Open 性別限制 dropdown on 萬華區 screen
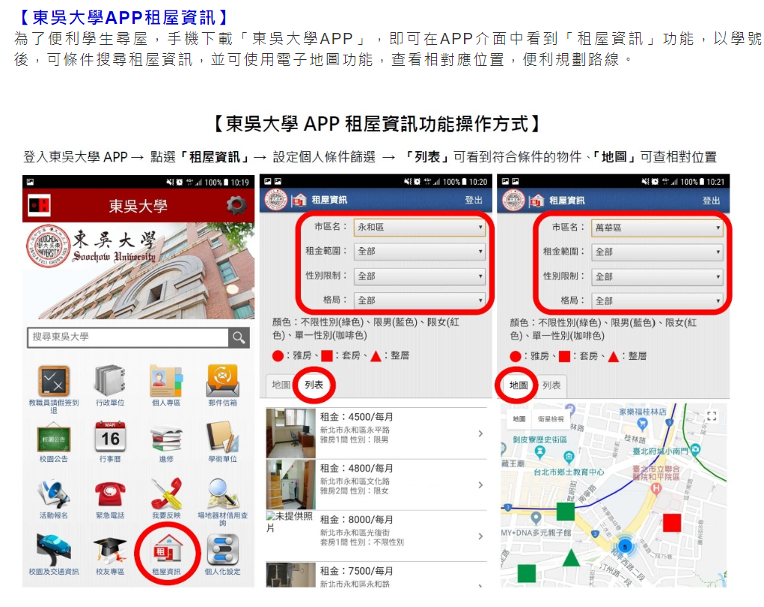The height and width of the screenshot is (607, 764). 657,276
